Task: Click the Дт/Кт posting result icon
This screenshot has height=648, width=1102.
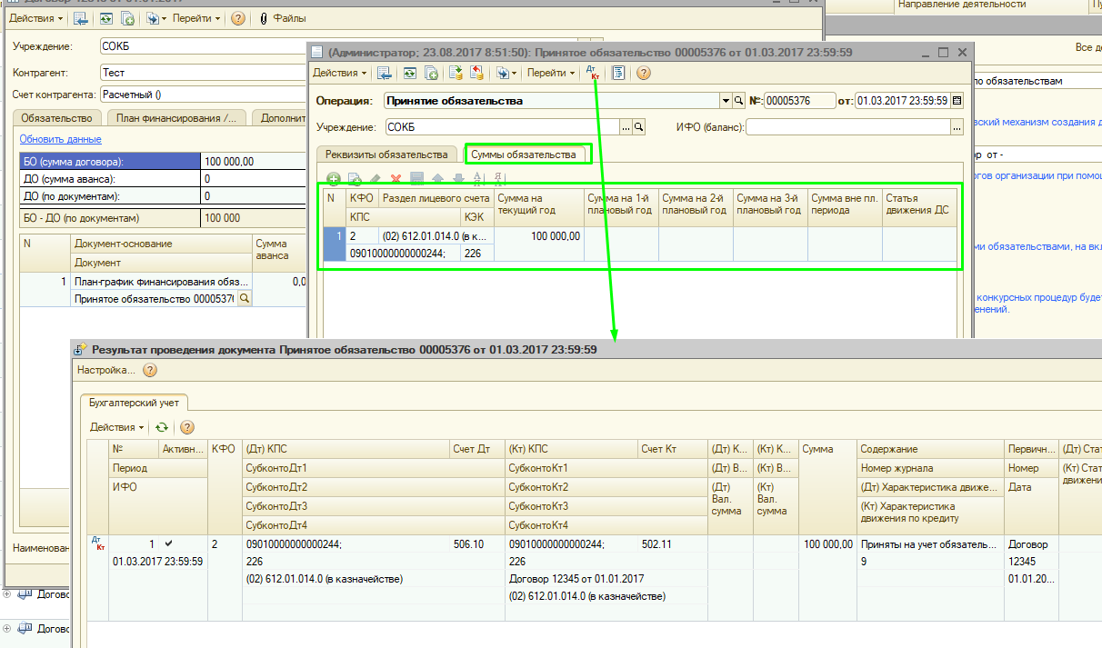Action: click(594, 73)
